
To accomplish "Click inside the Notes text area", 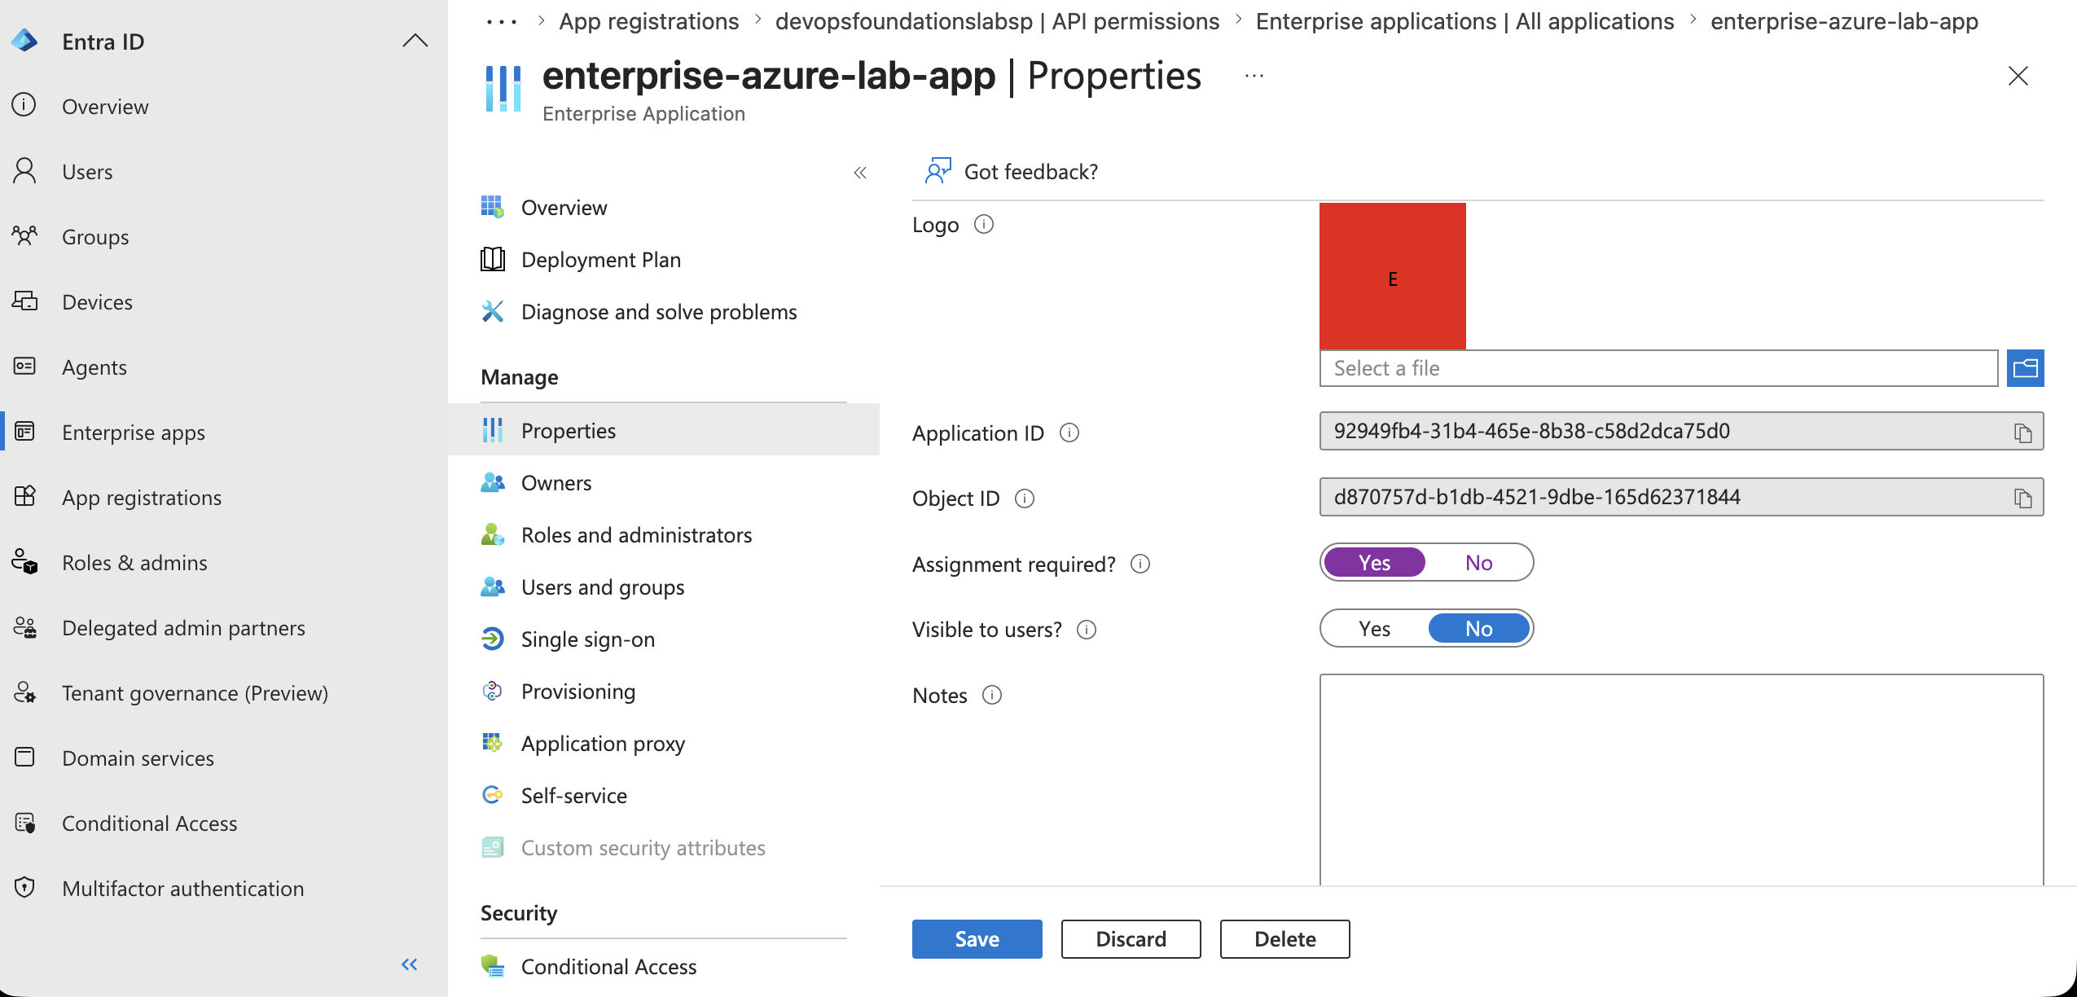I will tap(1681, 780).
